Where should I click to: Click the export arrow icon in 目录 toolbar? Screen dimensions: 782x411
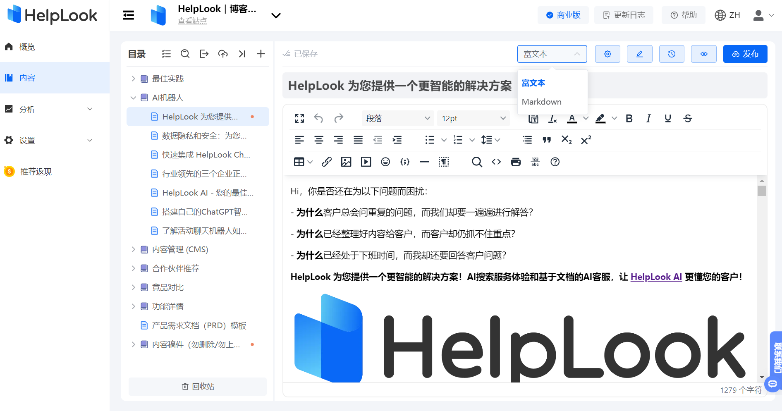[x=204, y=54]
